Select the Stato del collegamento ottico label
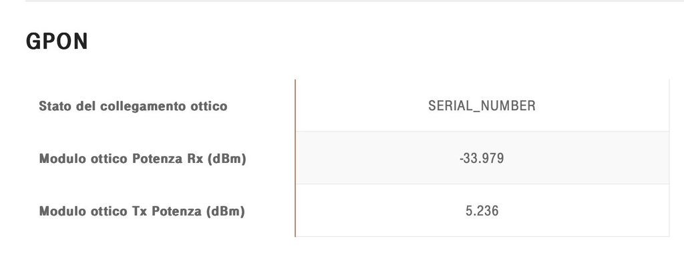 (133, 106)
